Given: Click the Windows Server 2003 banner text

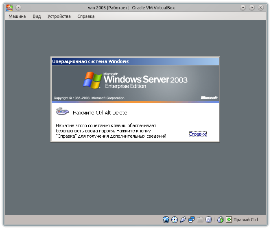Looking at the screenshot, I should click(x=145, y=79).
